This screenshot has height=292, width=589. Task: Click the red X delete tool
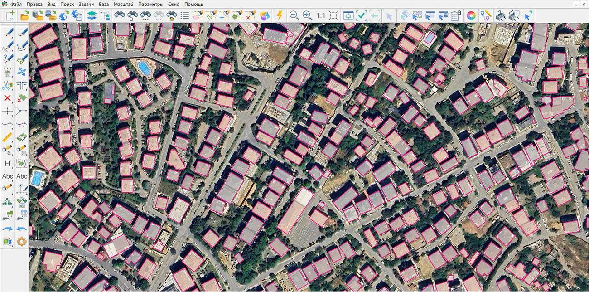pyautogui.click(x=7, y=98)
